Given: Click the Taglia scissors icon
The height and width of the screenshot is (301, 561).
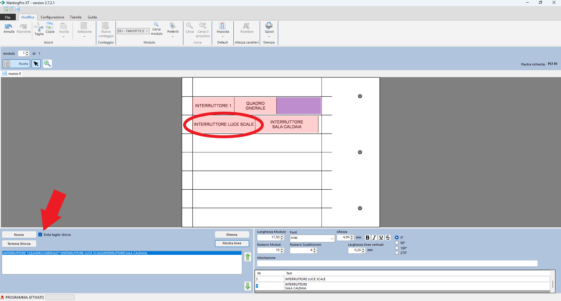Looking at the screenshot, I should 39,28.
